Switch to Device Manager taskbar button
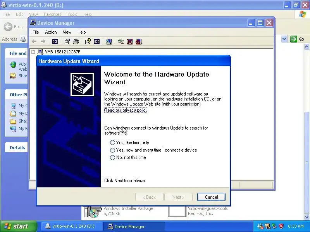Screen dimensions: 310x232 134,227
